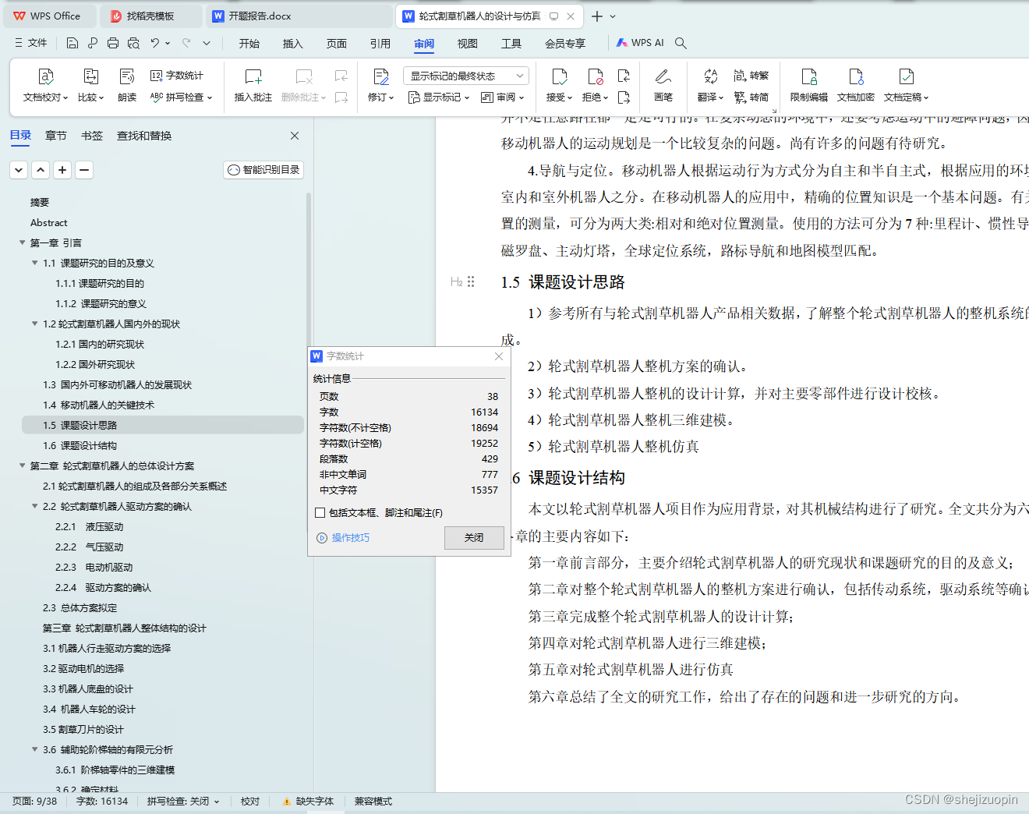Collapse the 1.2 轮式割草机器人国内外的现状 node
Viewport: 1029px width, 814px height.
pos(35,324)
